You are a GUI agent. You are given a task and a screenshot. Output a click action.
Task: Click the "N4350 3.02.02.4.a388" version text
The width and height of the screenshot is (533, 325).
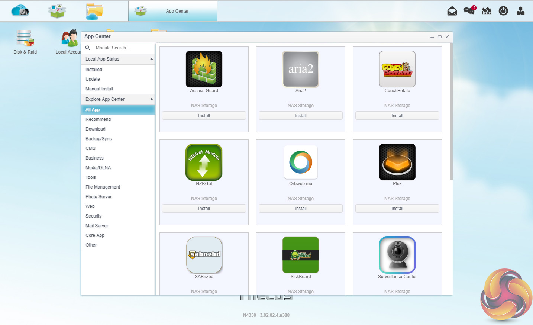pos(266,315)
